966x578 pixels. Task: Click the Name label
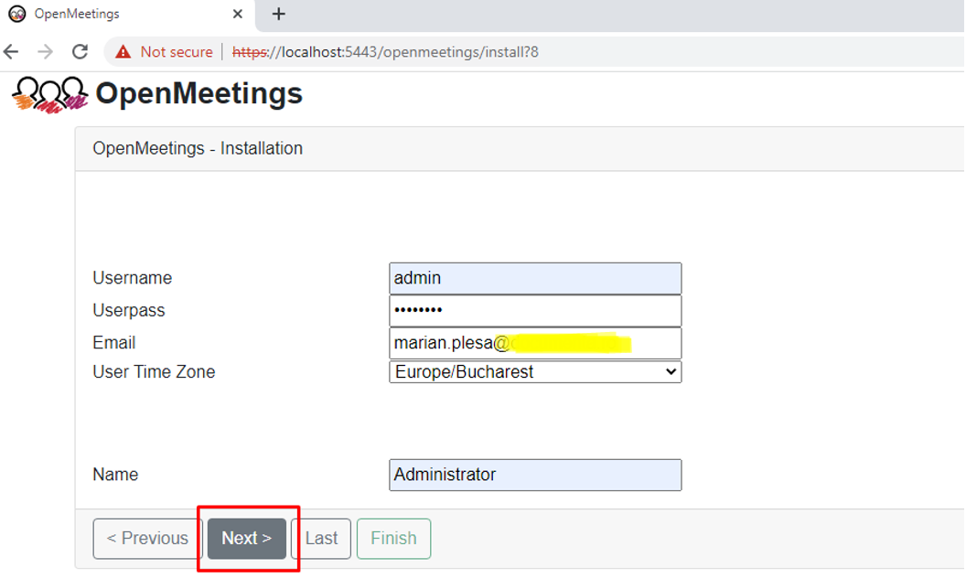[115, 475]
